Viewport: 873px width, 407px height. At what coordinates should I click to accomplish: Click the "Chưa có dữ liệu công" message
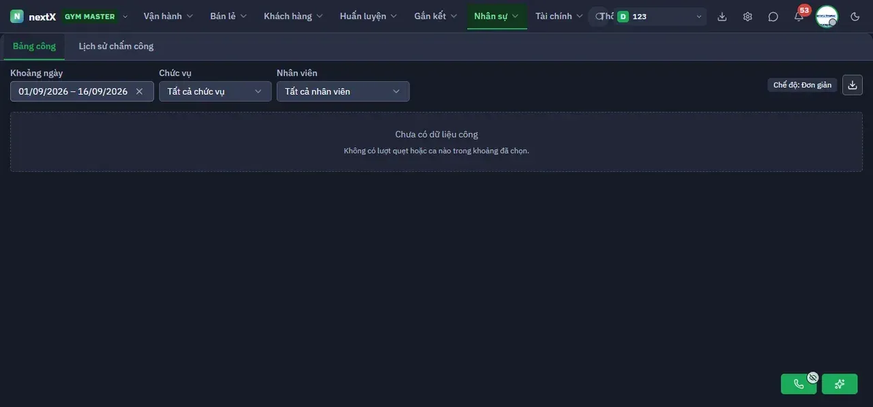[x=436, y=134]
